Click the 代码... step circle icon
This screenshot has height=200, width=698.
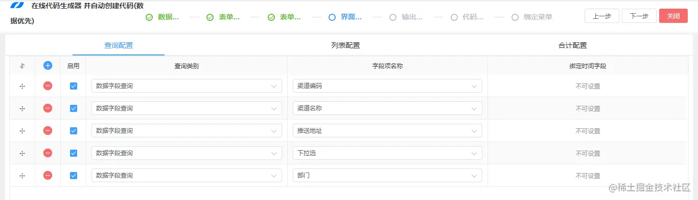pos(454,17)
